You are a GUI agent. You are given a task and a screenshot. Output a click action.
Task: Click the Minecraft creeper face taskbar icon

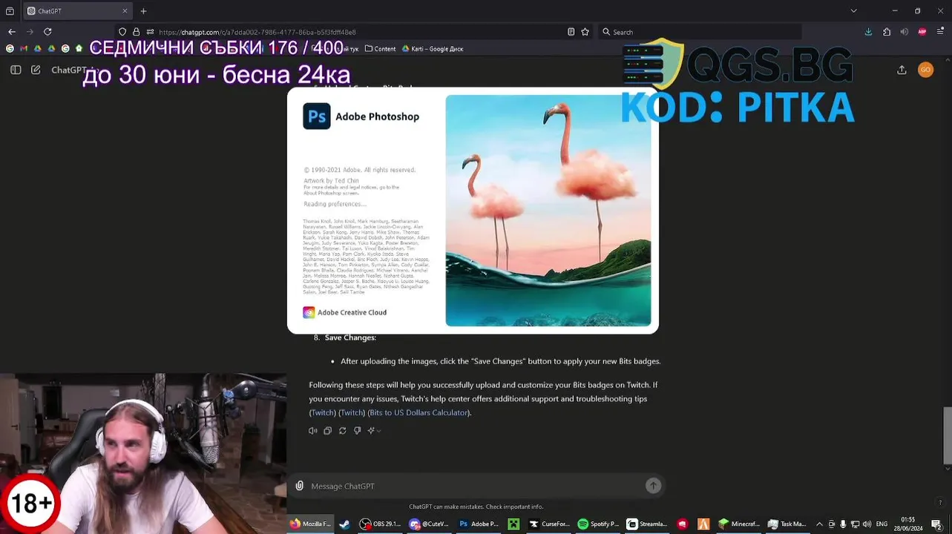coord(513,524)
